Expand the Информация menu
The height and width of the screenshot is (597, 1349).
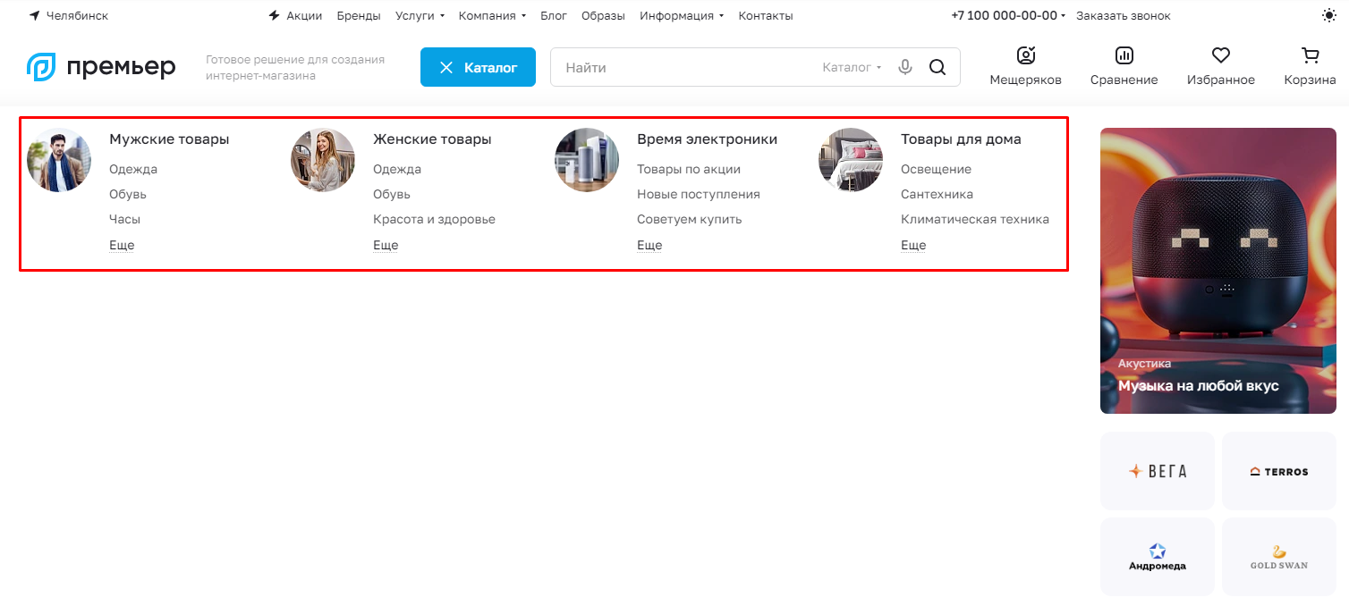pos(682,16)
